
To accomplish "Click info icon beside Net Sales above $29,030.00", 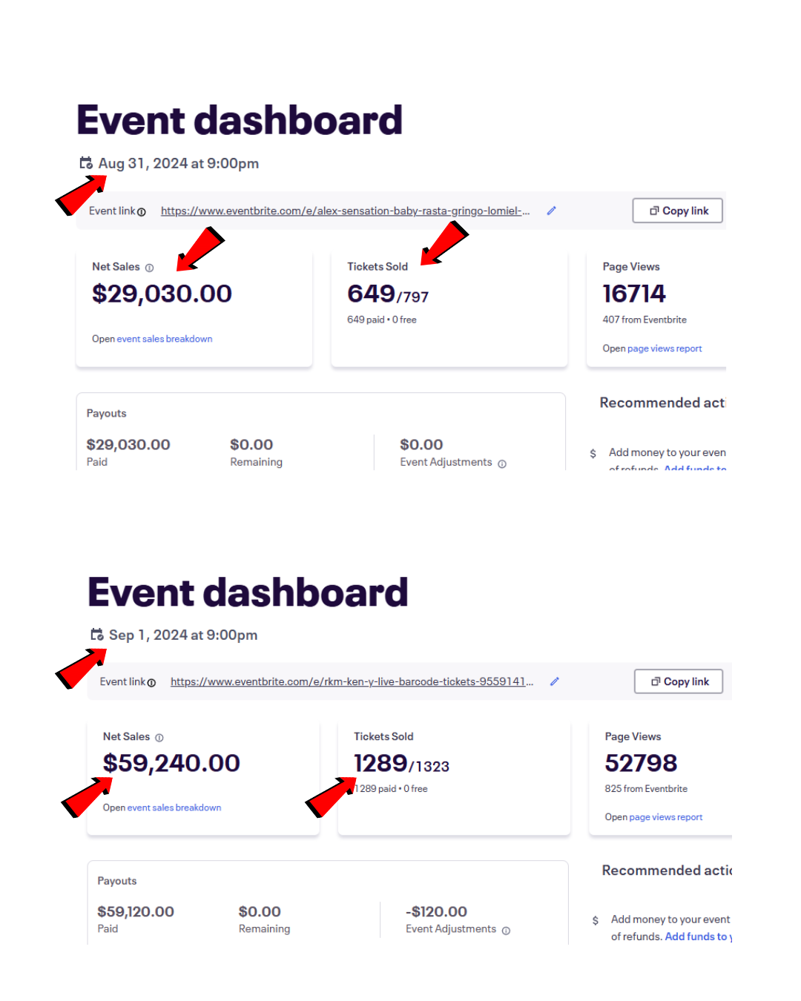I will point(149,268).
